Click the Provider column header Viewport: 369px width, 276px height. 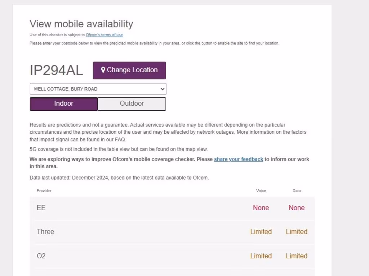44,190
